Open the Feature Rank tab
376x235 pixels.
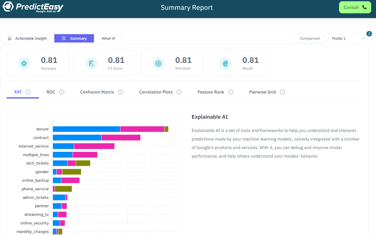pyautogui.click(x=211, y=92)
